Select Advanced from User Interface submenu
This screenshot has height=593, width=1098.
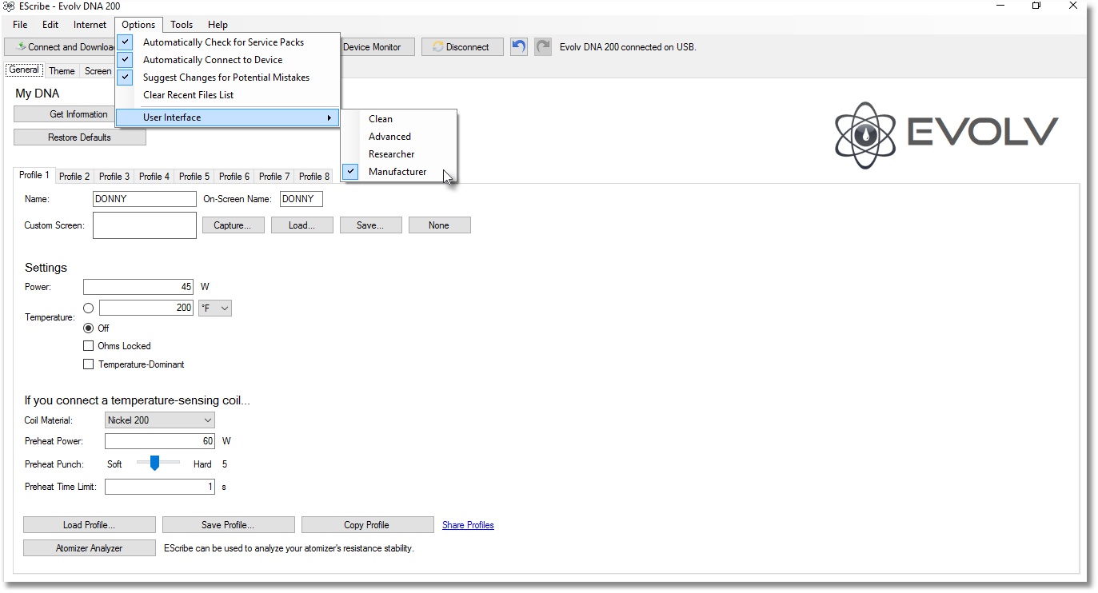coord(389,137)
